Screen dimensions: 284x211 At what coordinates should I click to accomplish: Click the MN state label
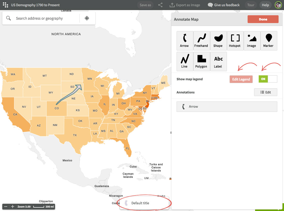pos(90,79)
